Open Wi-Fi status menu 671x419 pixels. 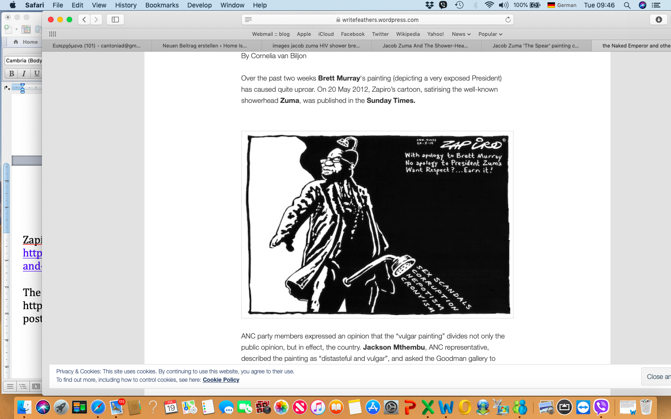(489, 5)
